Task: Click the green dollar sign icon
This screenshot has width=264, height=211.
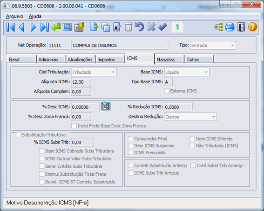Action: click(x=177, y=27)
